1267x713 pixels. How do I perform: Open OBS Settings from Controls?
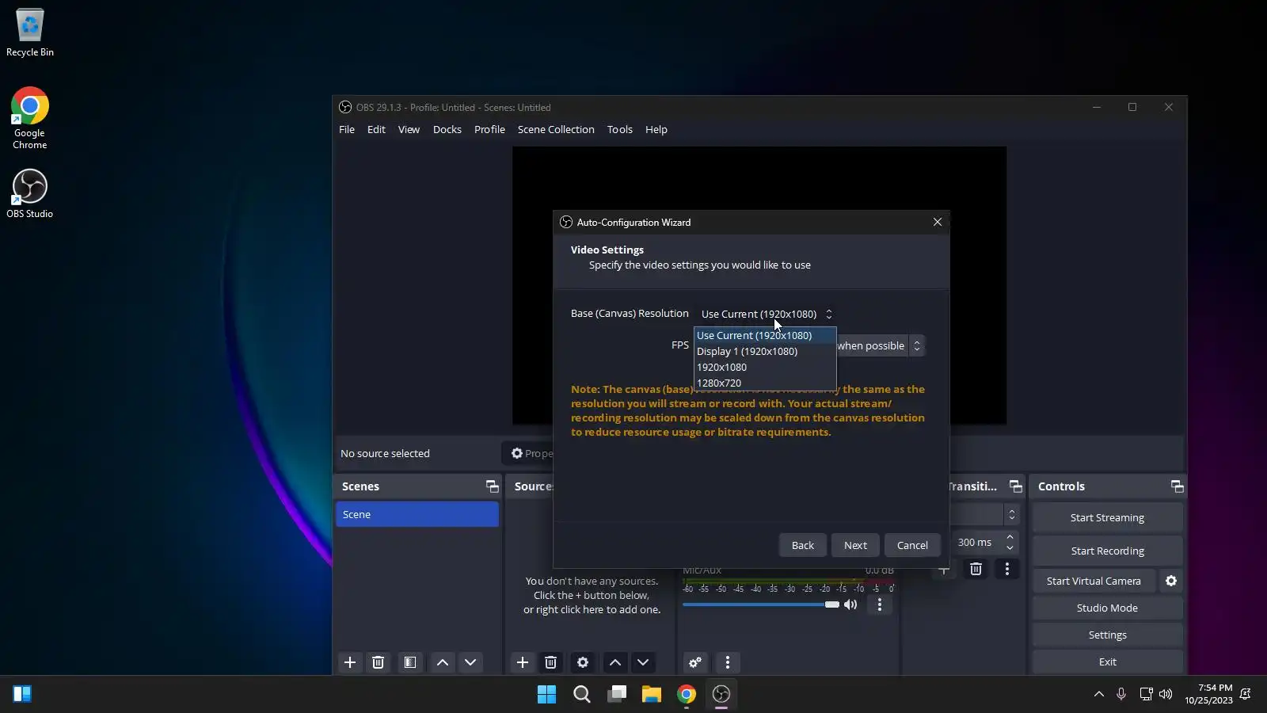1107,635
